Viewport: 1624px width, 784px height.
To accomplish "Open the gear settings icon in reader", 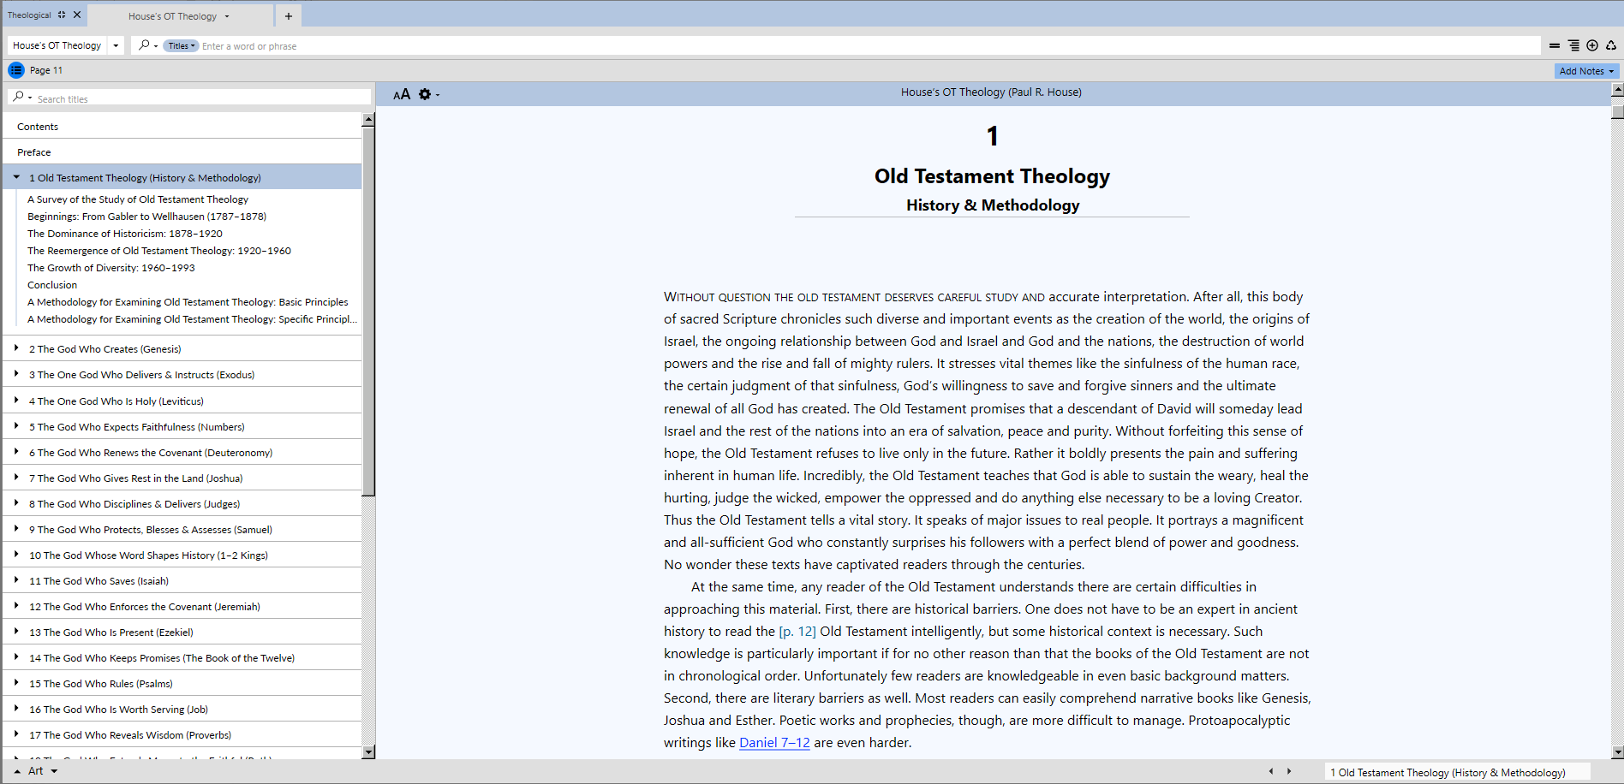I will (425, 94).
